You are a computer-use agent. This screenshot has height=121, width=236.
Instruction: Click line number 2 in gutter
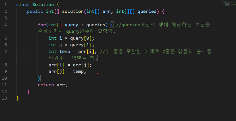point(6,11)
